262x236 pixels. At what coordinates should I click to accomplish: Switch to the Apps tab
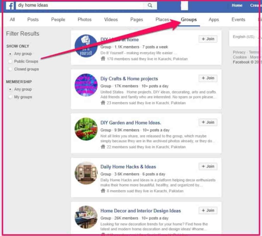pos(214,19)
